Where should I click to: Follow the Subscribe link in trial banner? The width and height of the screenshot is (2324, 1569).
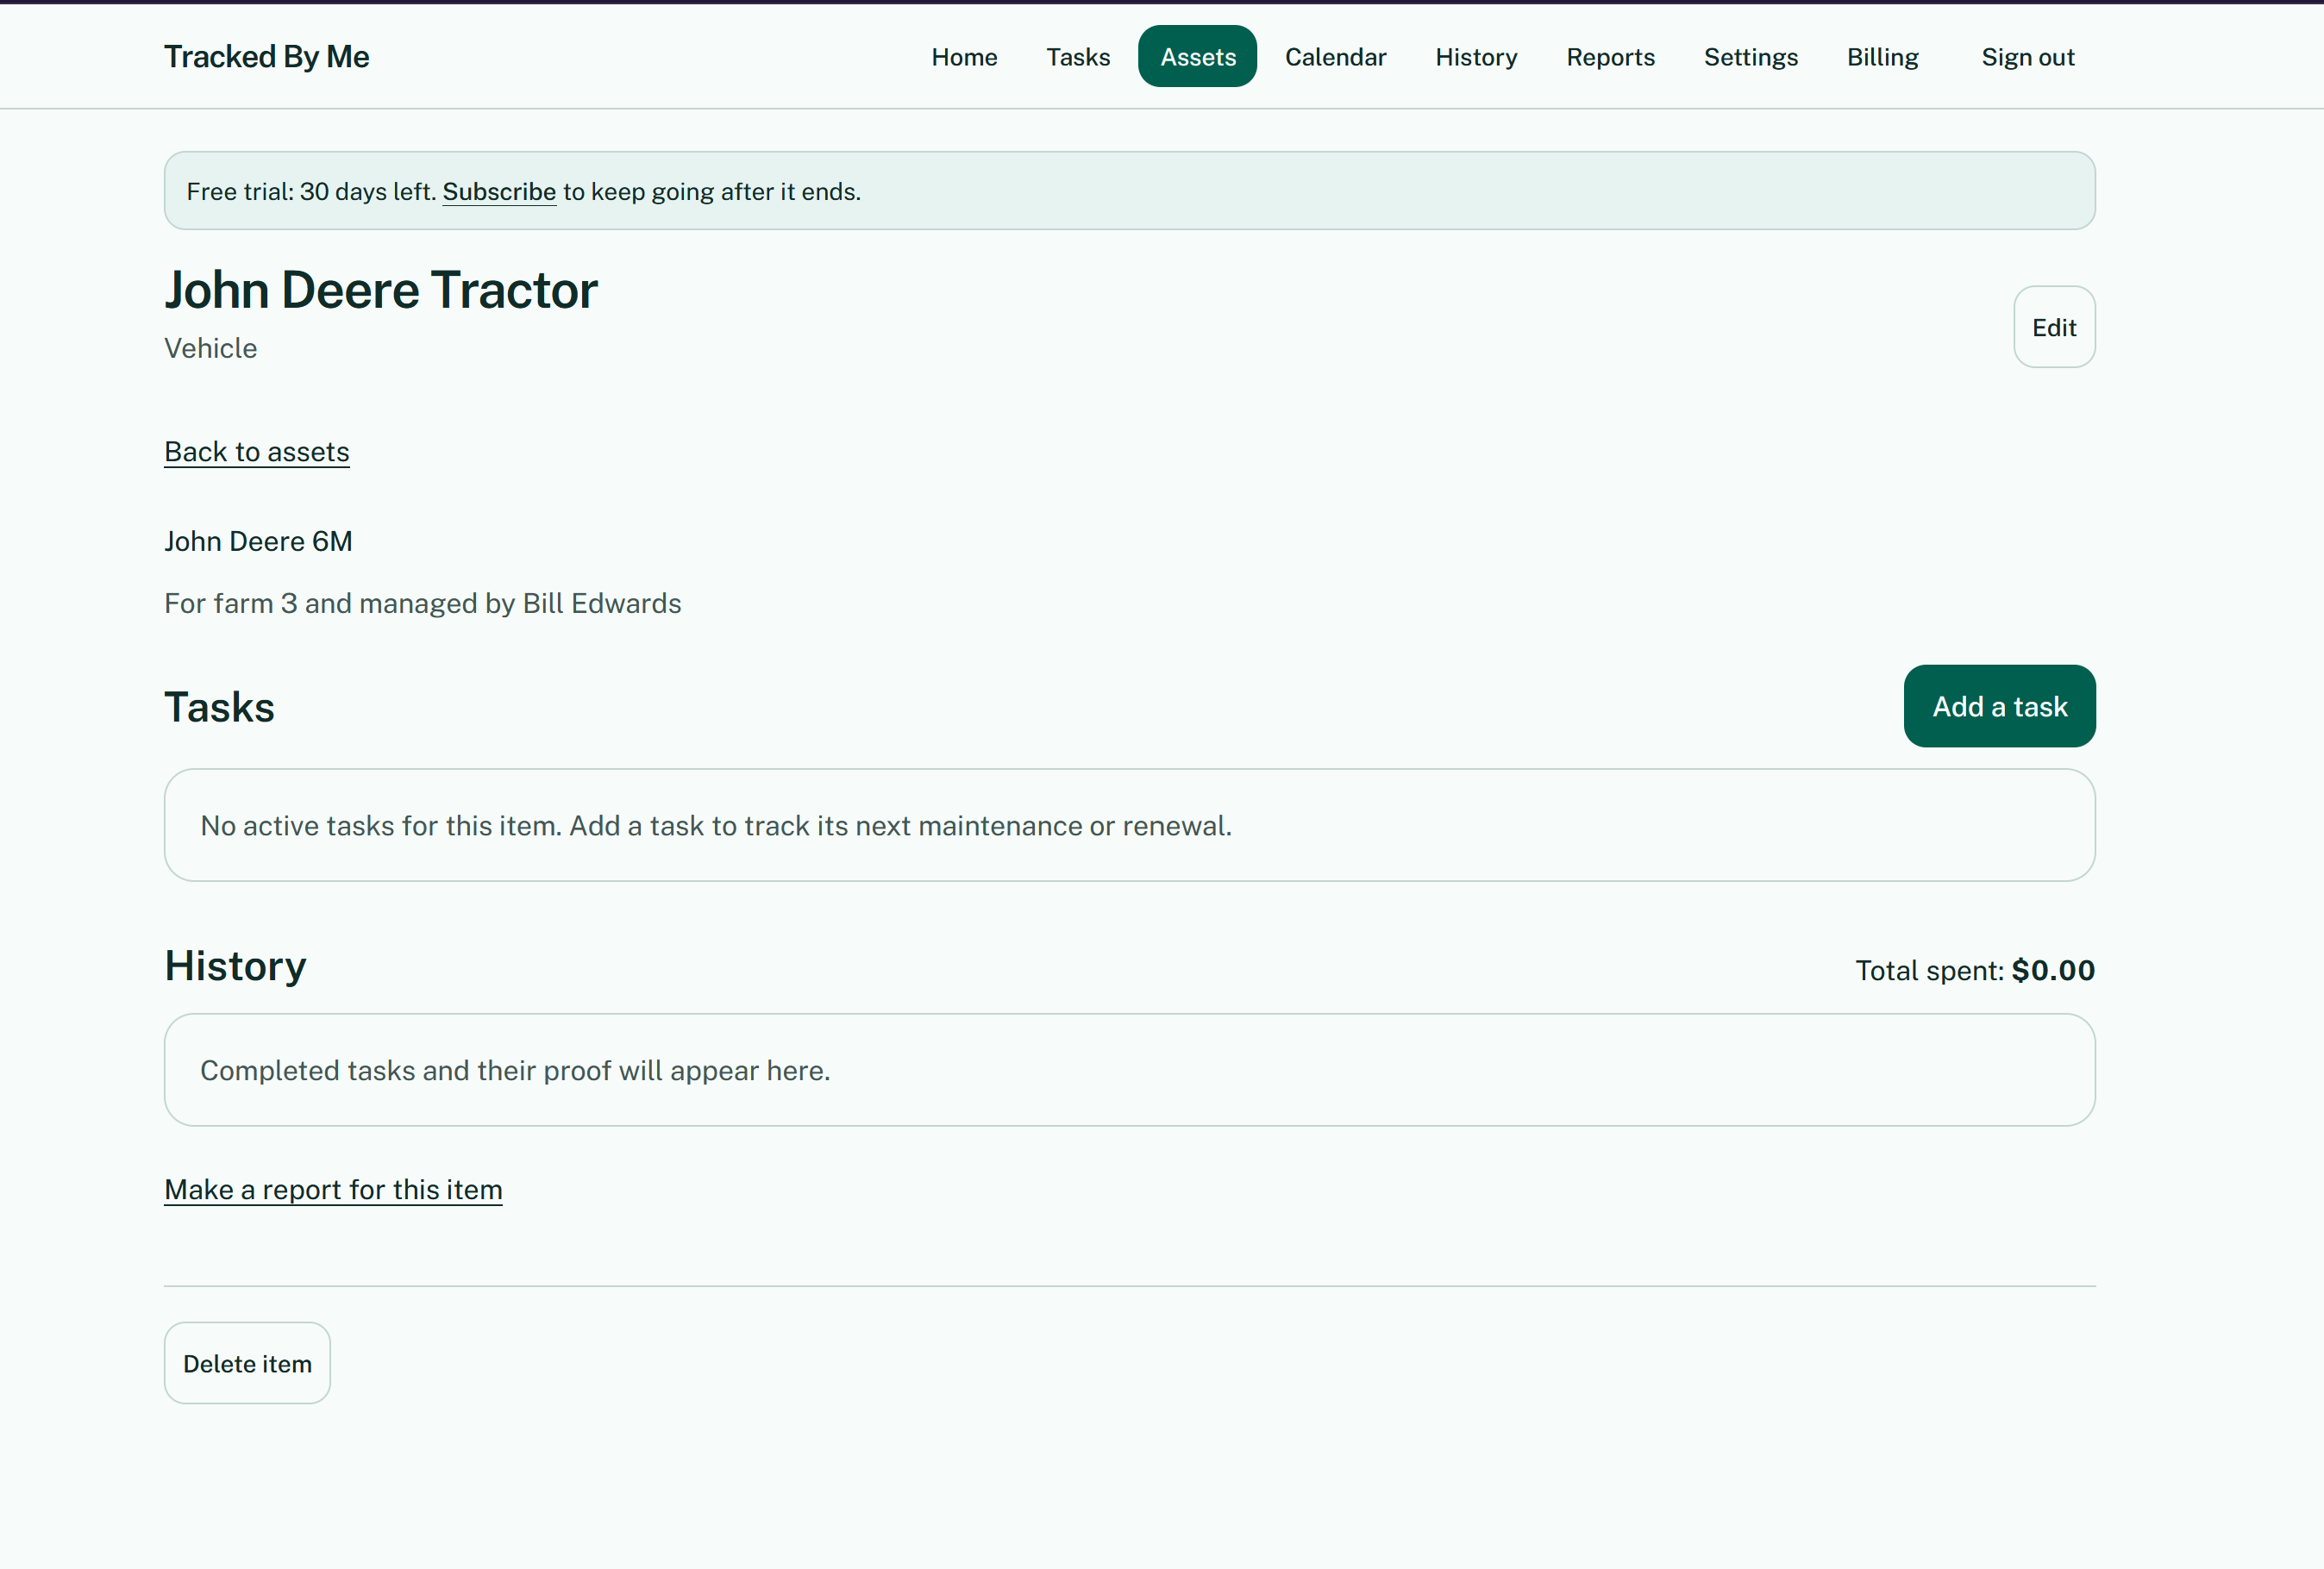point(499,192)
